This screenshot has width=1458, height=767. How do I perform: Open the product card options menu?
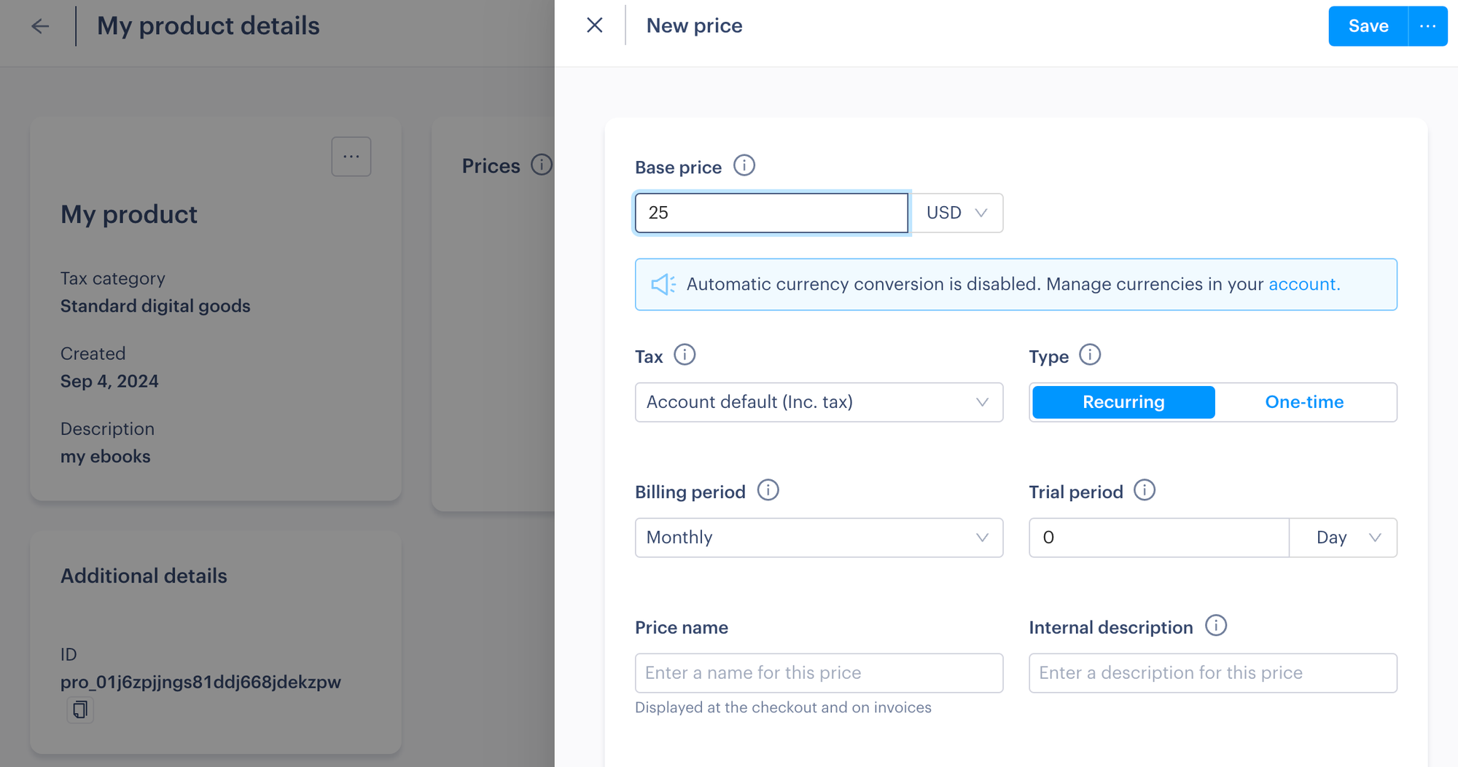pos(351,156)
